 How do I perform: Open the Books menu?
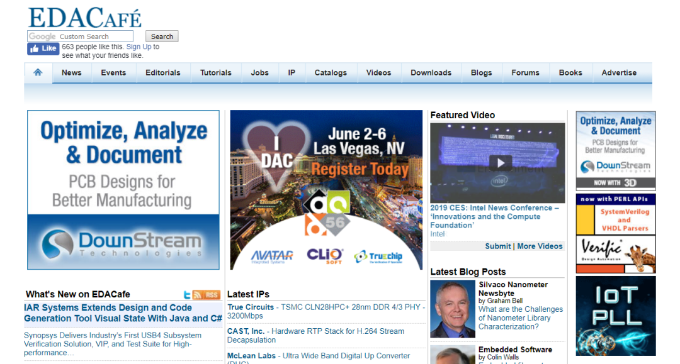[570, 73]
